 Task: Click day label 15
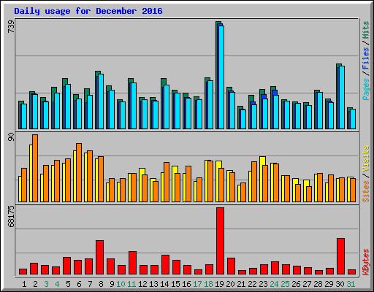click(175, 284)
